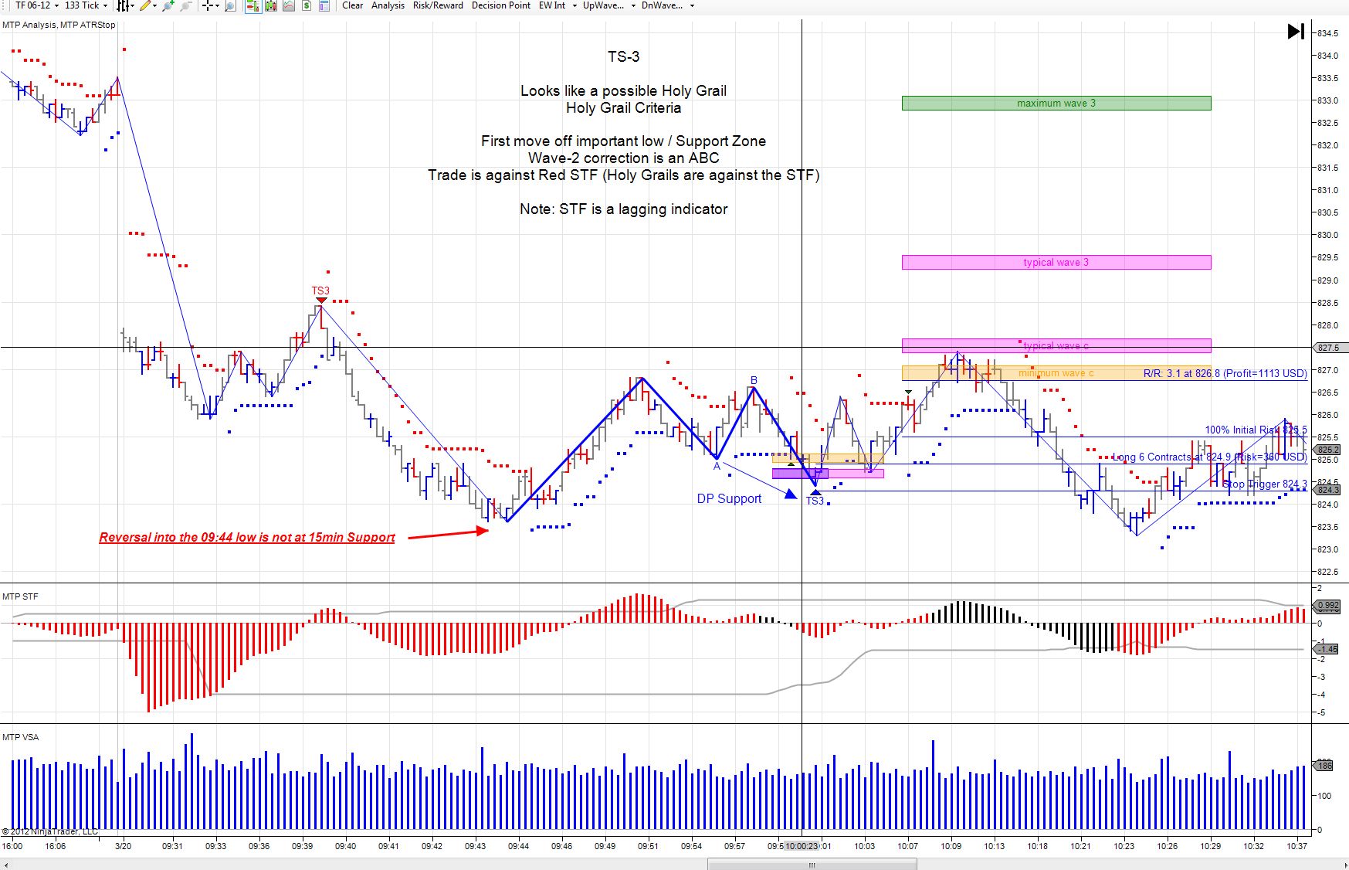The height and width of the screenshot is (870, 1349).
Task: Select the magenta typical wave c zone
Action: (x=1056, y=345)
